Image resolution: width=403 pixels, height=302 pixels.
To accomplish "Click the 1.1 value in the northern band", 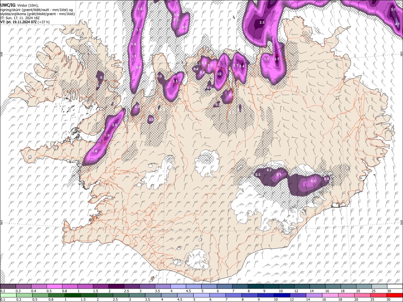I will (133, 56).
